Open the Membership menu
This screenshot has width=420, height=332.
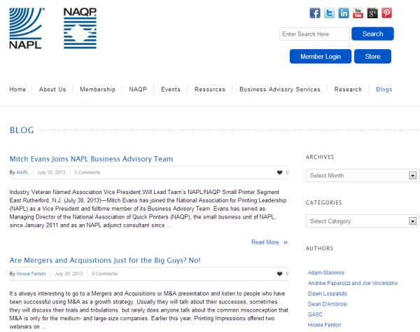pos(98,89)
